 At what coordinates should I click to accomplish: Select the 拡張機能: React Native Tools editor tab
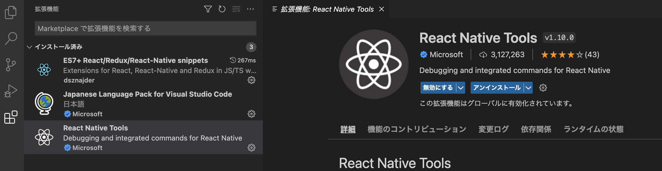coord(327,9)
